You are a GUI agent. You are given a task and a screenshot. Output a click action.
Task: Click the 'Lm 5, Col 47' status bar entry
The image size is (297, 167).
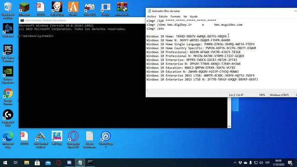[x=236, y=95]
